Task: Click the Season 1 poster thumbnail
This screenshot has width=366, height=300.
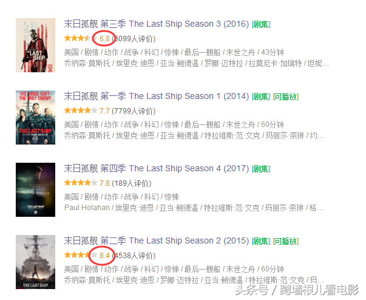Action: point(35,117)
